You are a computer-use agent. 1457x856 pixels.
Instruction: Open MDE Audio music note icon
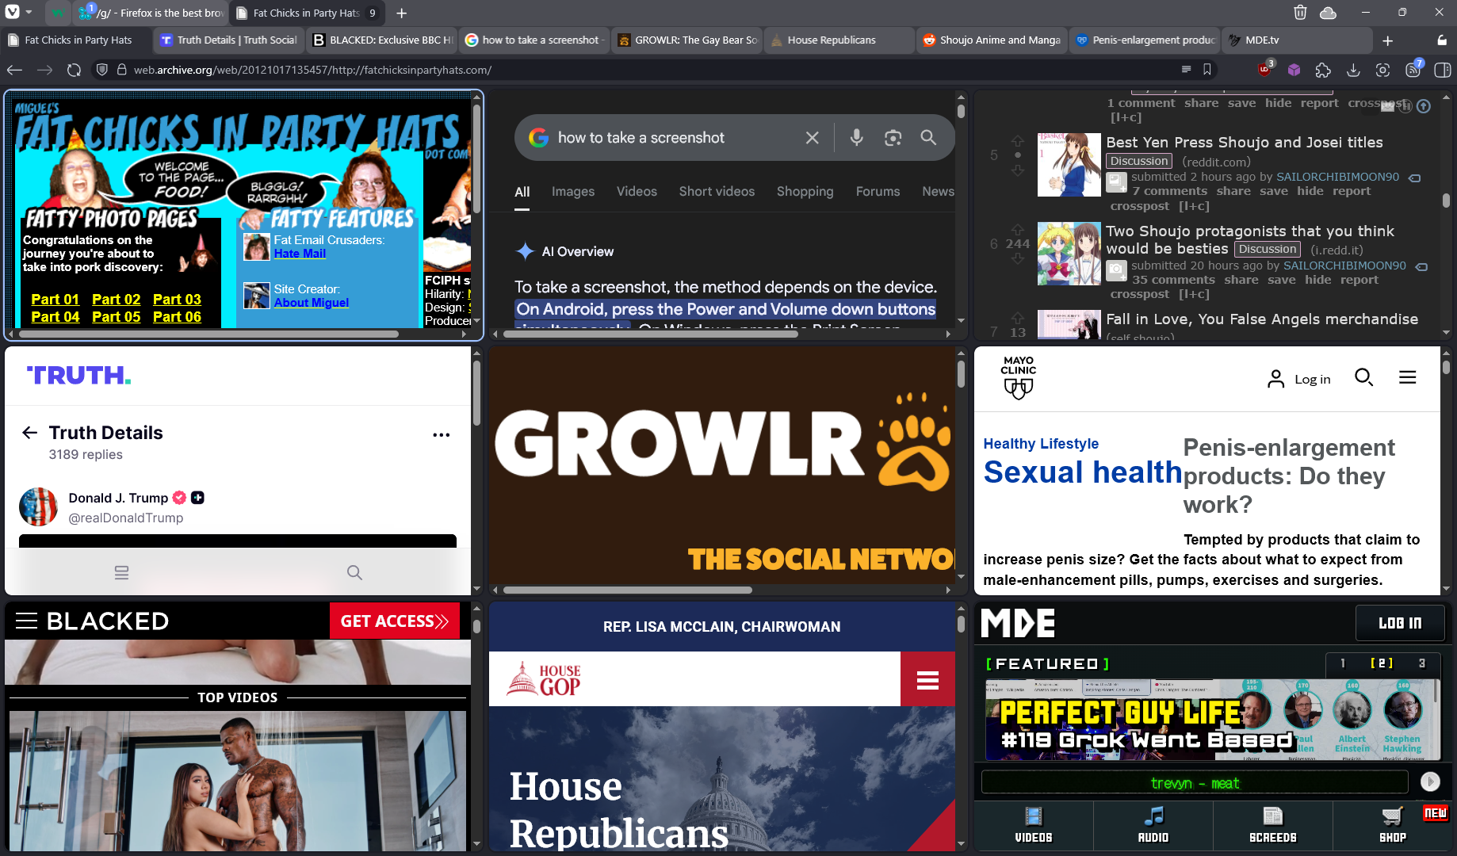click(1153, 816)
